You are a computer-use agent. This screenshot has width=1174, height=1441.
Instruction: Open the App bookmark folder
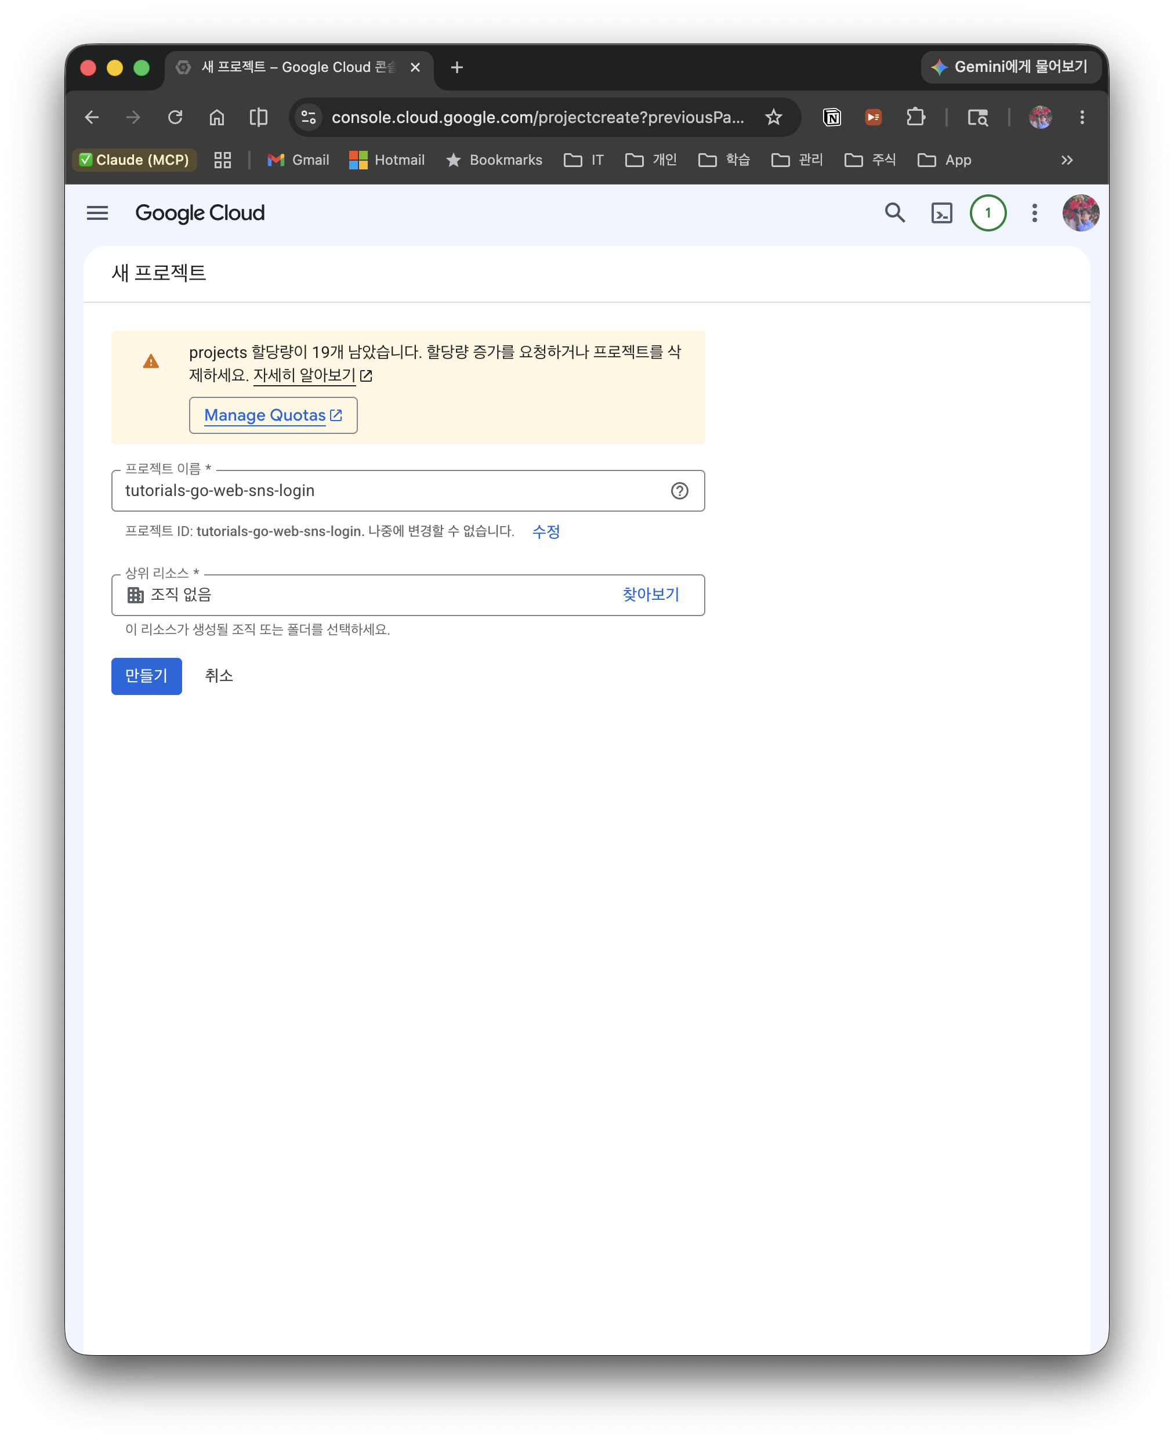(945, 160)
